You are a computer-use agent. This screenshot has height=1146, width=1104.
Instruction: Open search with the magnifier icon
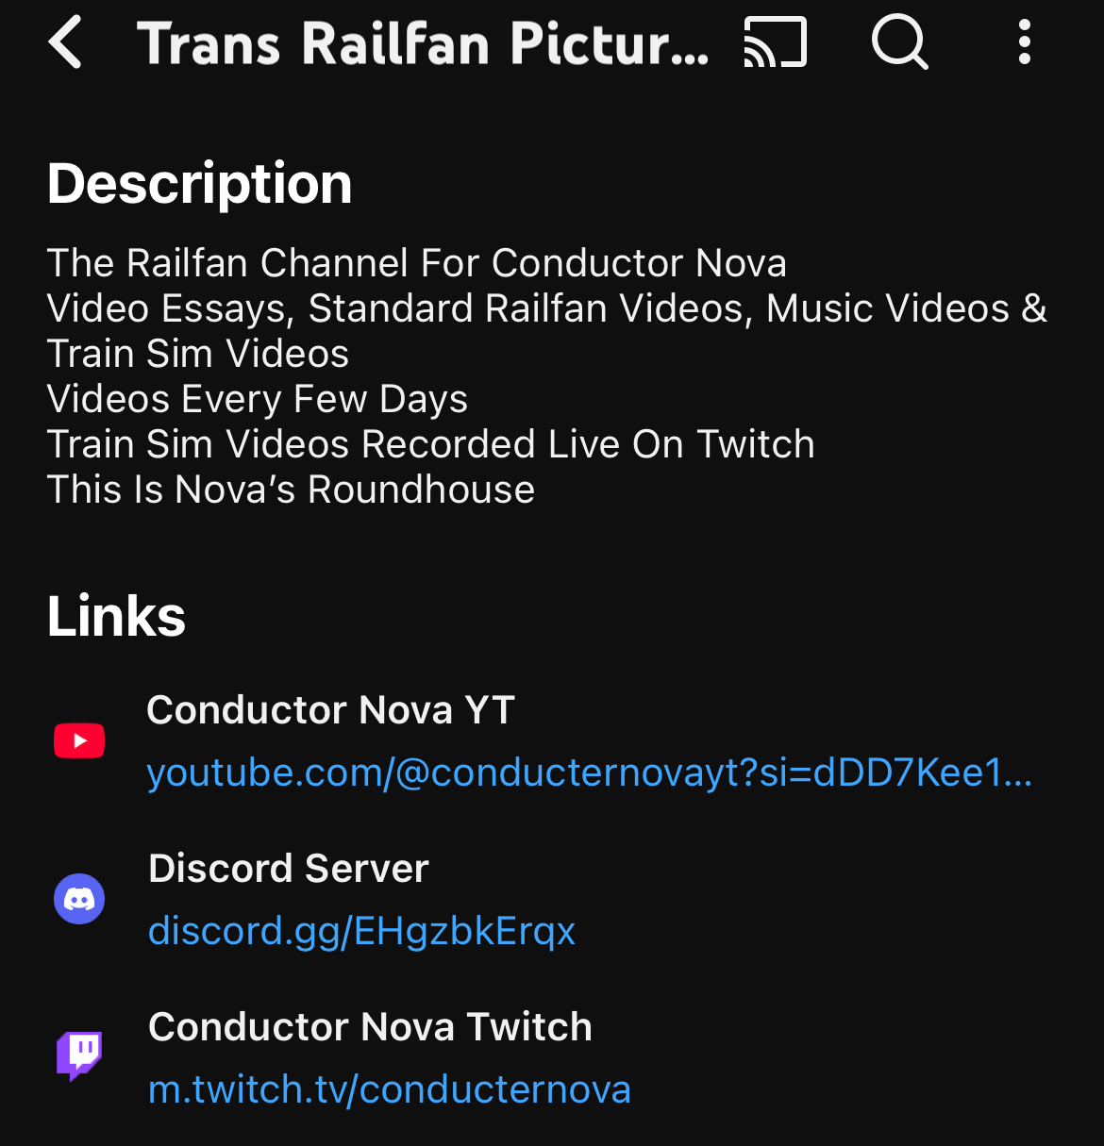(899, 43)
